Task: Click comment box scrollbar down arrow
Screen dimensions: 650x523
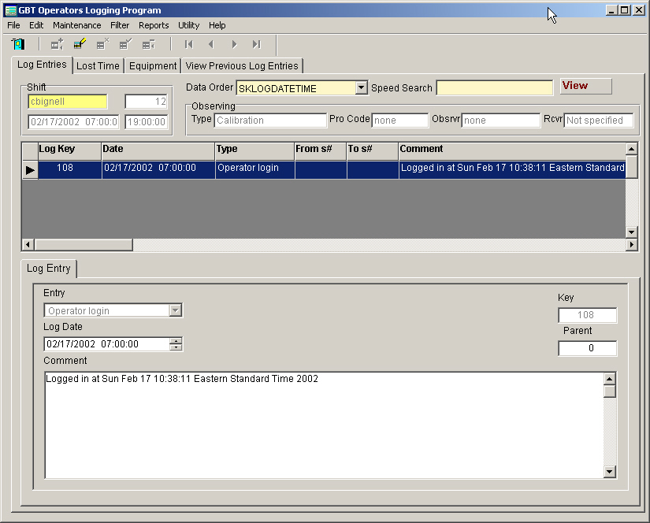Action: 609,472
